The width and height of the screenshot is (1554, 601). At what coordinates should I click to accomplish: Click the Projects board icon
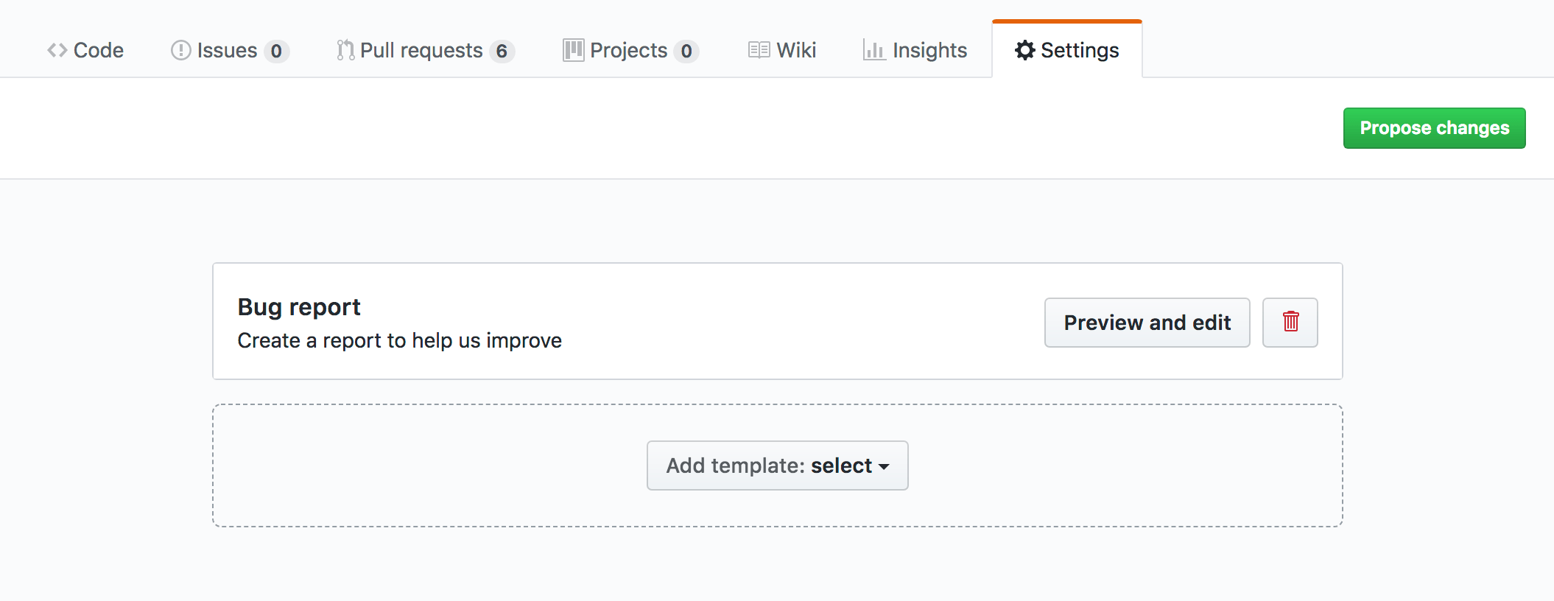[573, 50]
